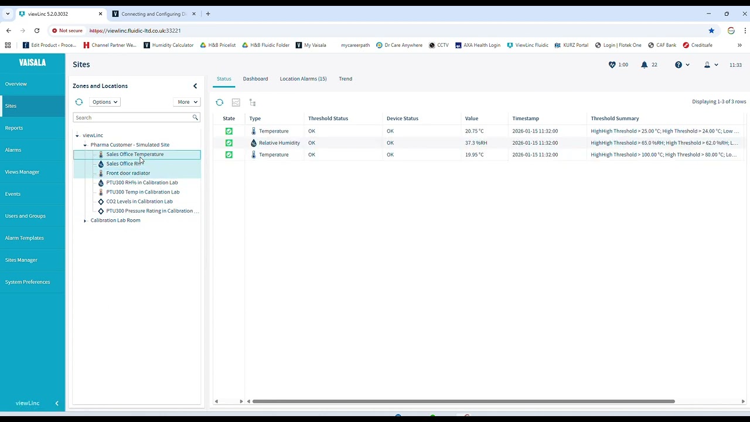Click thermometer icon of 20.75 °C row
The image size is (750, 422).
point(254,131)
